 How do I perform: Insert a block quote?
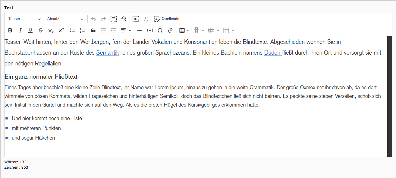[93, 30]
